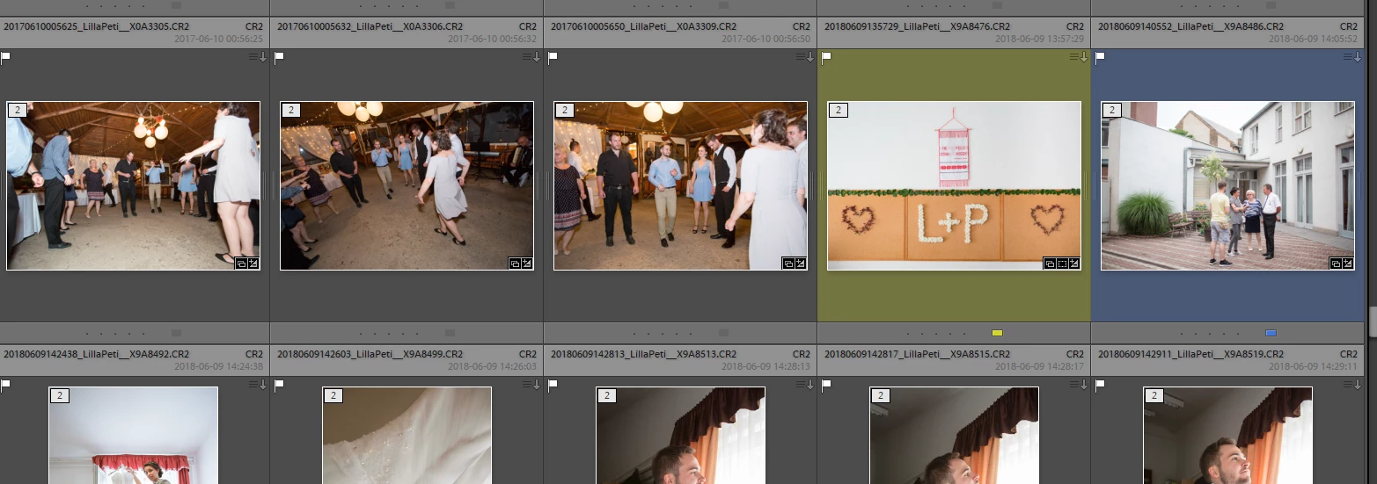The width and height of the screenshot is (1377, 484).
Task: Click the develop adjustments badge on X9A8486
Action: (x=1348, y=263)
